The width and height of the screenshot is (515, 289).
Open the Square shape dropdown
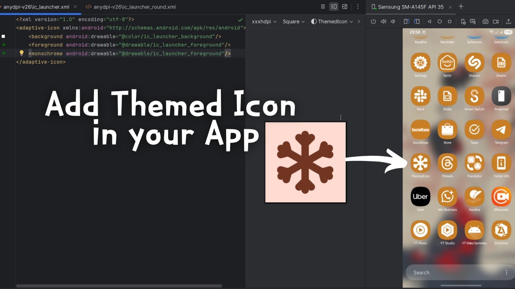point(293,21)
